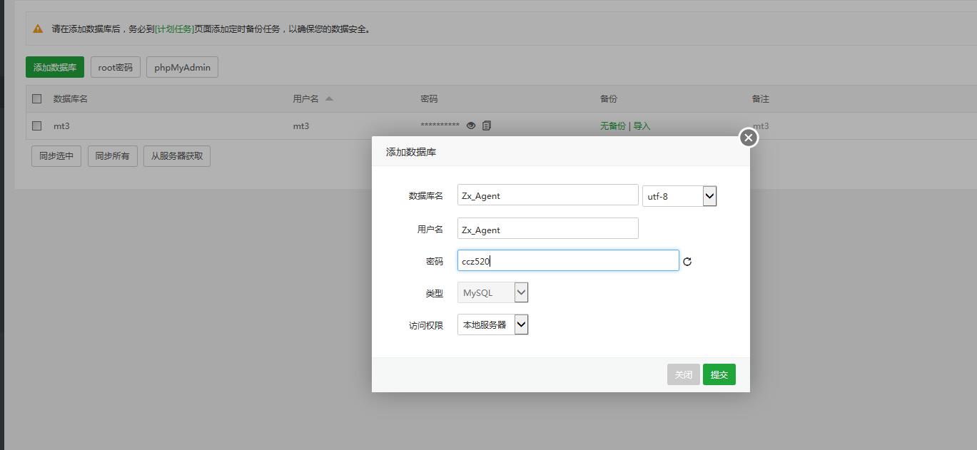Click the get from server button
The width and height of the screenshot is (977, 450).
176,155
